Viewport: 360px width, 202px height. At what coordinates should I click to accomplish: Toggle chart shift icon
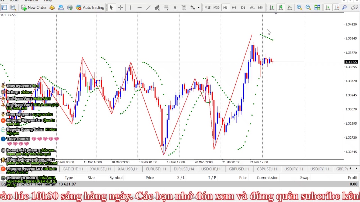tap(336, 8)
